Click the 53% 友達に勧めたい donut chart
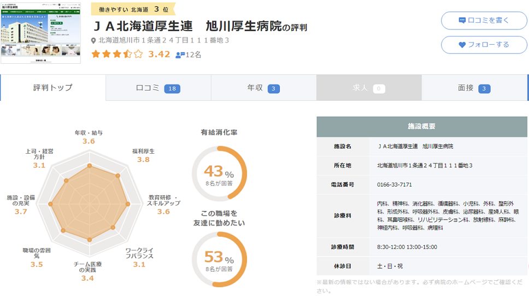The height and width of the screenshot is (296, 529). (x=219, y=258)
